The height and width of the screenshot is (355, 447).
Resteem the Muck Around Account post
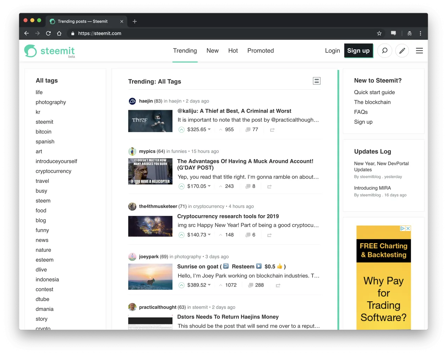(270, 187)
